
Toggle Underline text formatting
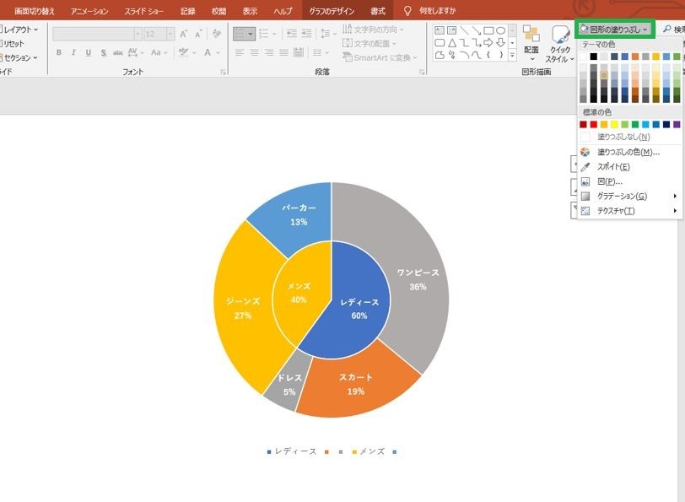[89, 53]
